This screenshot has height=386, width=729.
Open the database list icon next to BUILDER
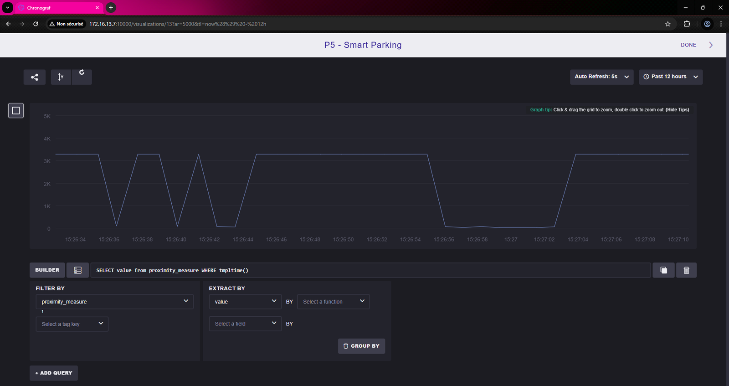point(78,270)
